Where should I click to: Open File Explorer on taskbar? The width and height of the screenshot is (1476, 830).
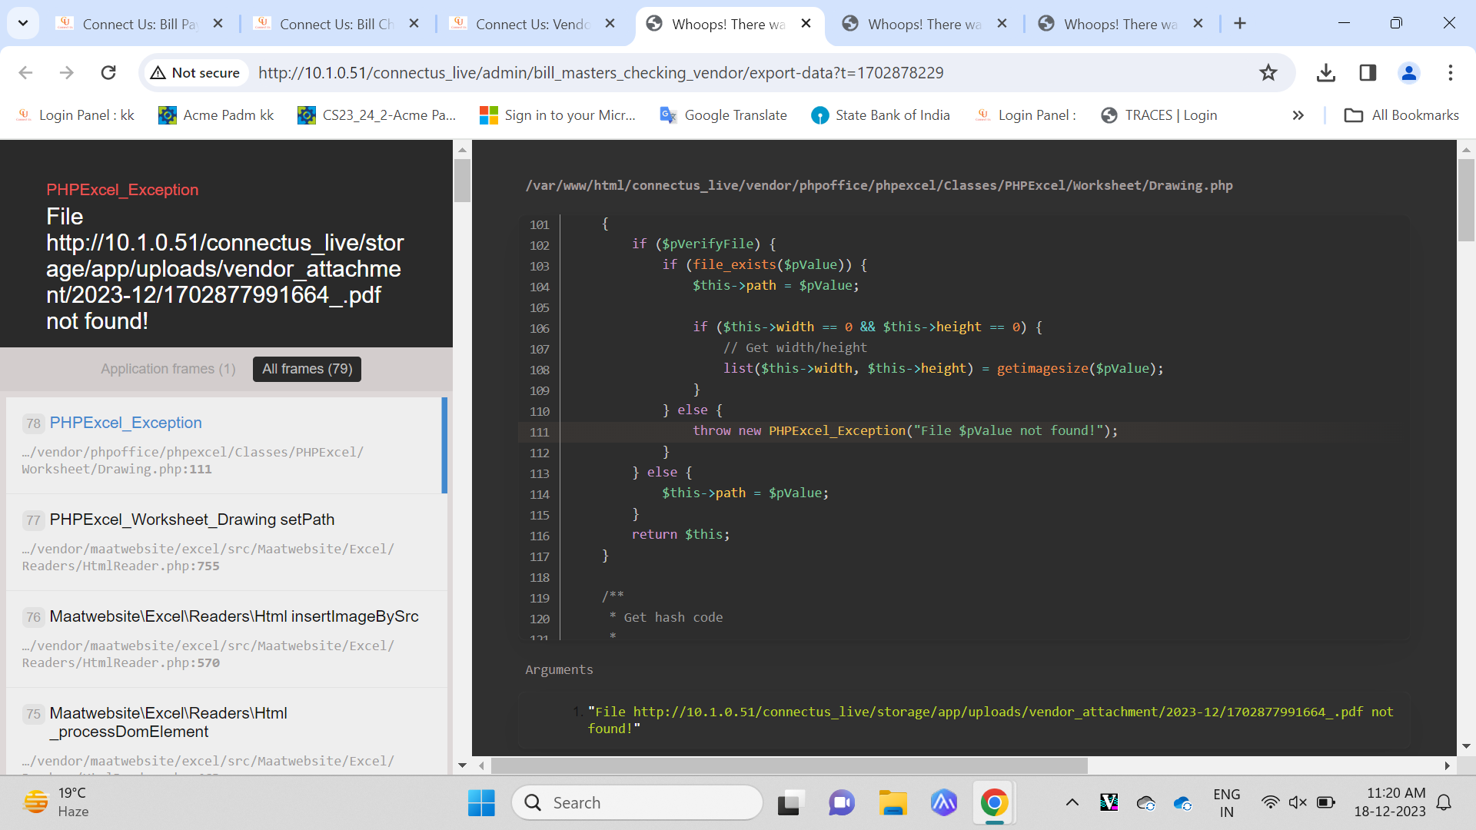tap(893, 803)
